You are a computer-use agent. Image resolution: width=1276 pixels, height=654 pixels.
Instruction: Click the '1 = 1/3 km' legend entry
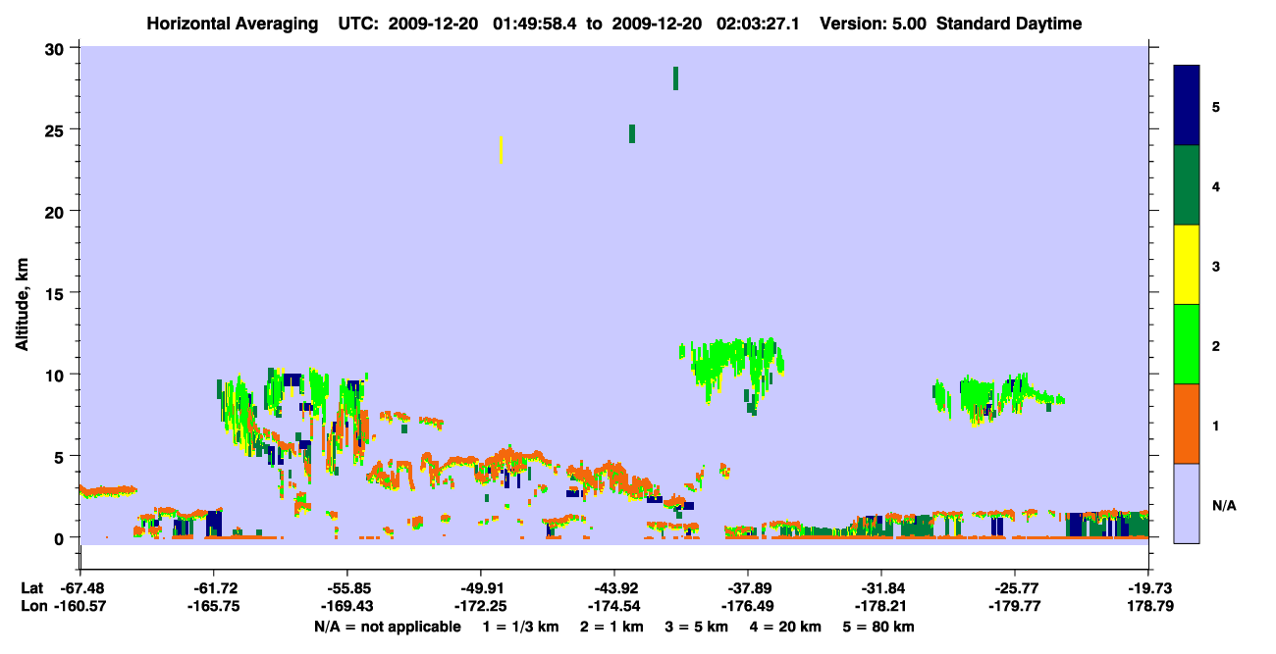pyautogui.click(x=519, y=627)
